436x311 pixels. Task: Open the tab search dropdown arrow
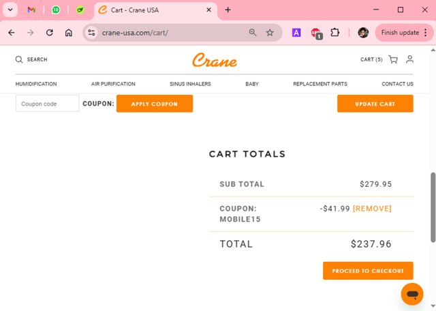tap(10, 10)
